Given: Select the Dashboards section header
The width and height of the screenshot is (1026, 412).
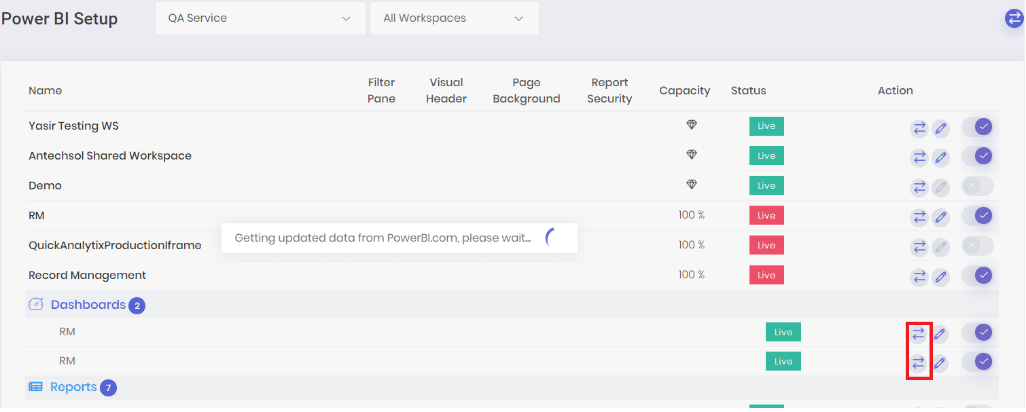Looking at the screenshot, I should [88, 304].
